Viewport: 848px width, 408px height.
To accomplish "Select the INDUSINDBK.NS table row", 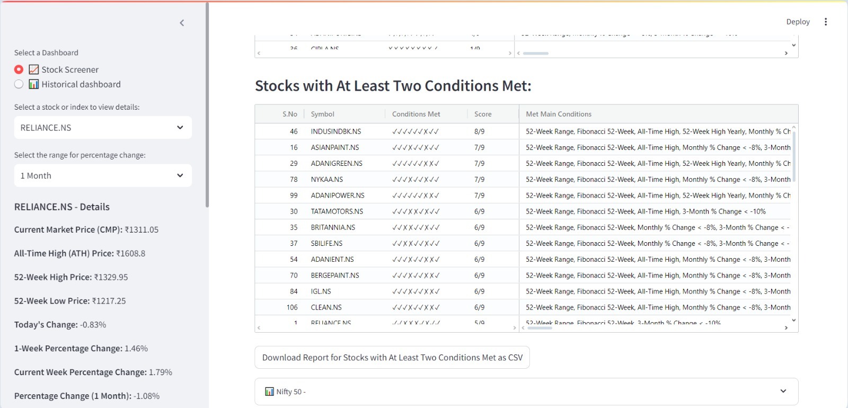I will coord(336,131).
